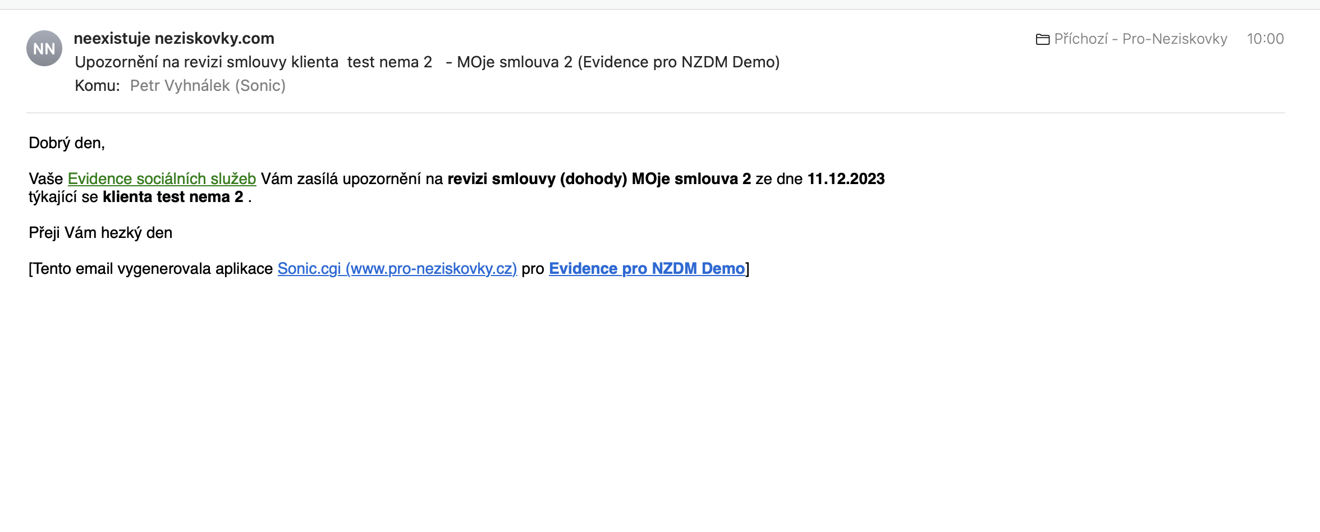Click the date 11.12.2023
Image resolution: width=1320 pixels, height=532 pixels.
(x=846, y=178)
